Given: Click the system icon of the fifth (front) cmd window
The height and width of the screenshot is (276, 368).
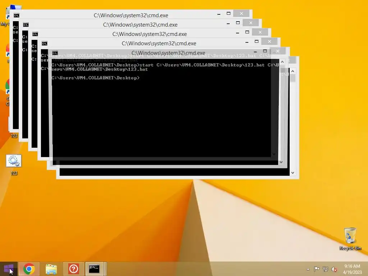Looking at the screenshot, I should [x=55, y=53].
